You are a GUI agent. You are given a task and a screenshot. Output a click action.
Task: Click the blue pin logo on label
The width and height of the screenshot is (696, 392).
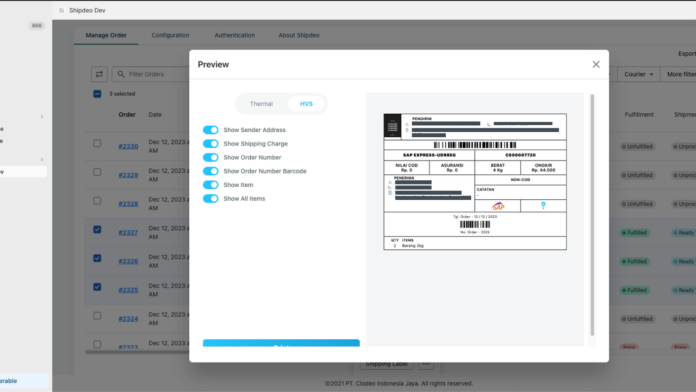coord(543,205)
